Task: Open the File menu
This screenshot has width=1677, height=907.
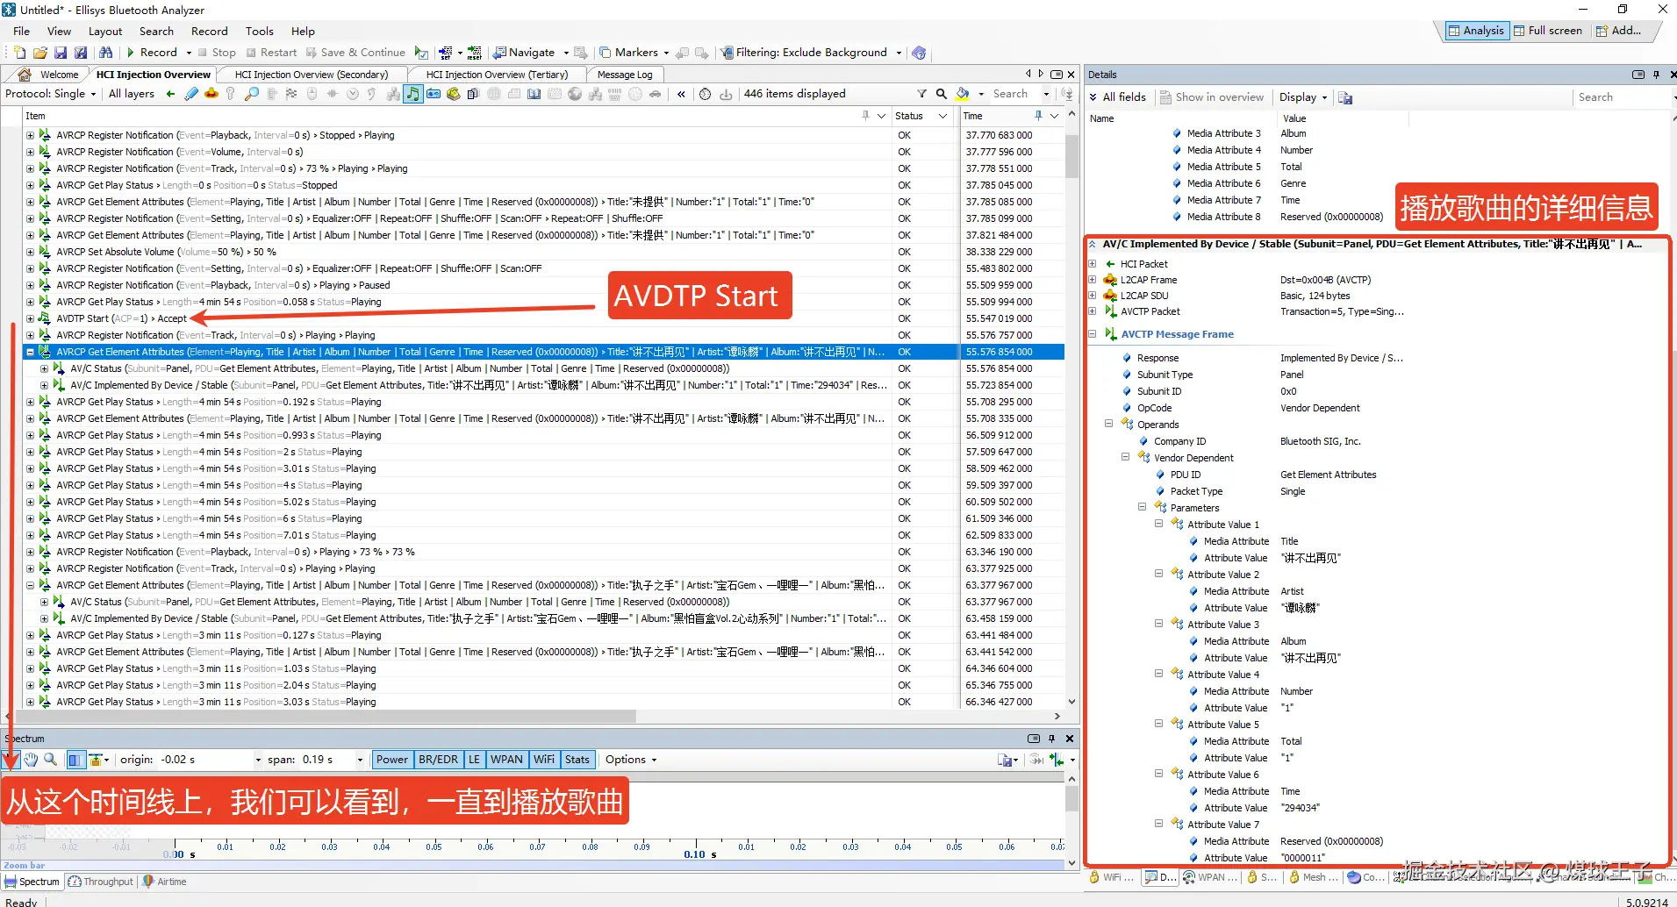Action: (x=21, y=31)
